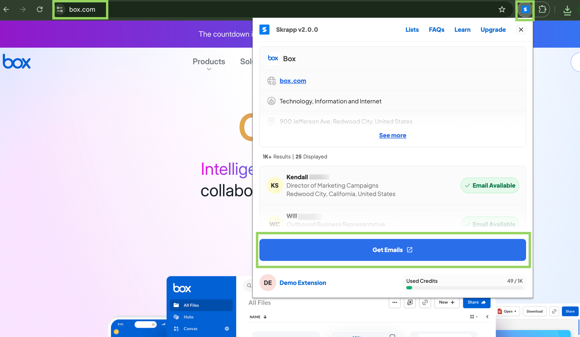The image size is (580, 337).
Task: Go back with the browser back arrow
Action: [6, 10]
